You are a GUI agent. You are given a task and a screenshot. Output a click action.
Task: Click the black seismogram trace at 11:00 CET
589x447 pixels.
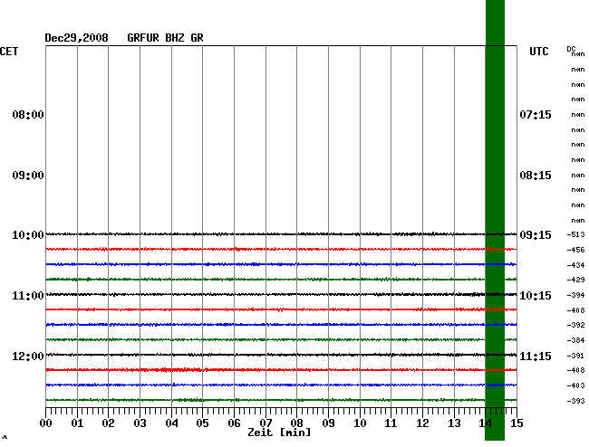(x=281, y=294)
